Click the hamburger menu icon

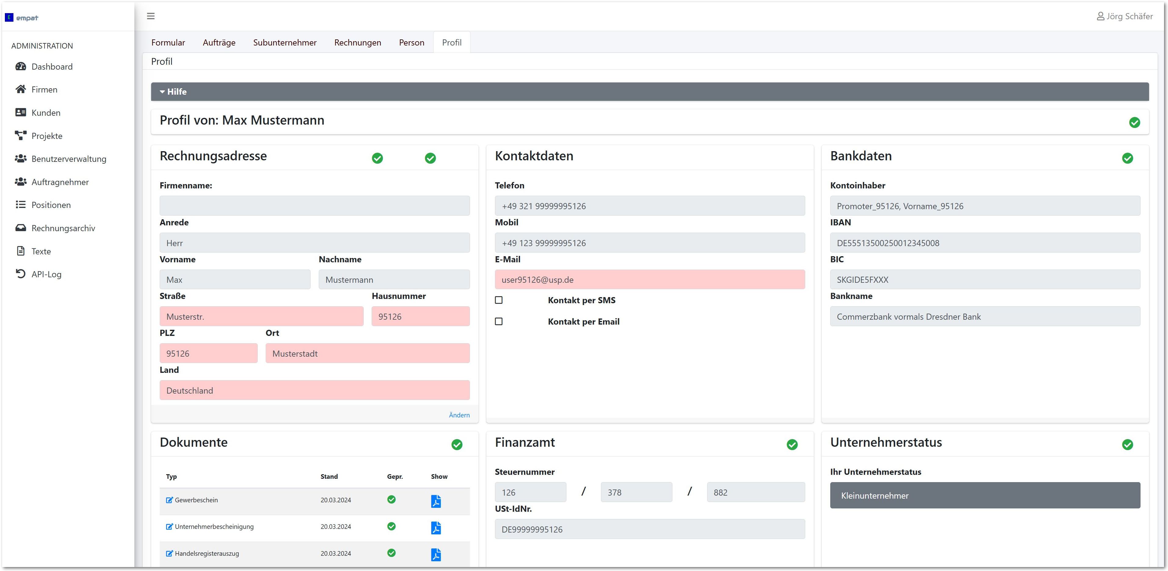click(x=151, y=16)
